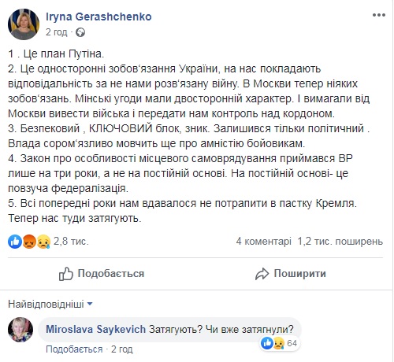
Task: Click the angry face reaction icon
Action: pos(29,242)
